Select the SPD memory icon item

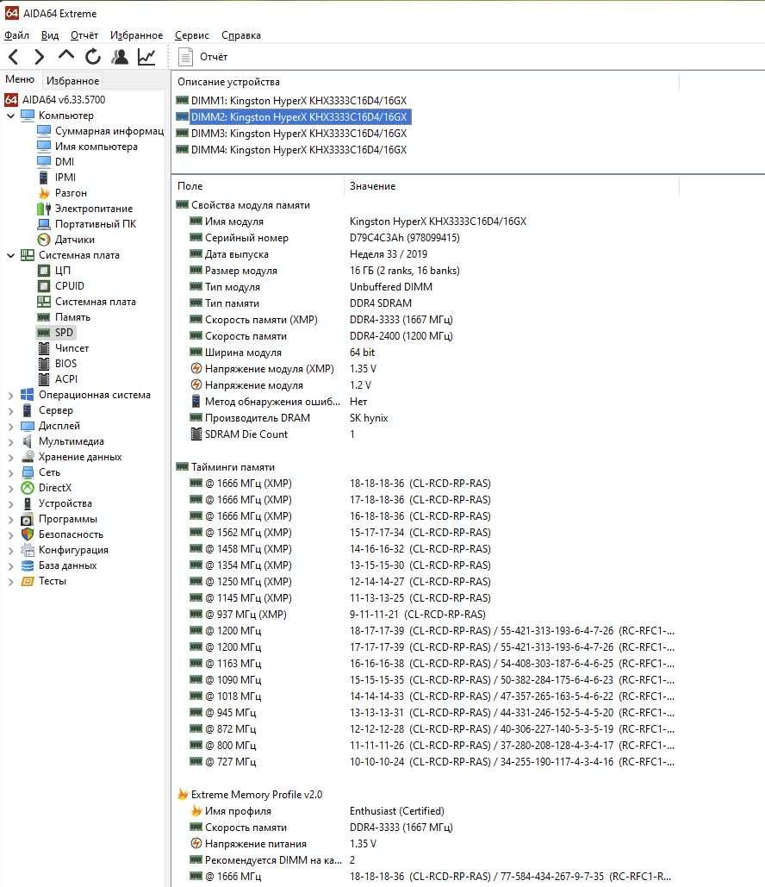click(44, 333)
